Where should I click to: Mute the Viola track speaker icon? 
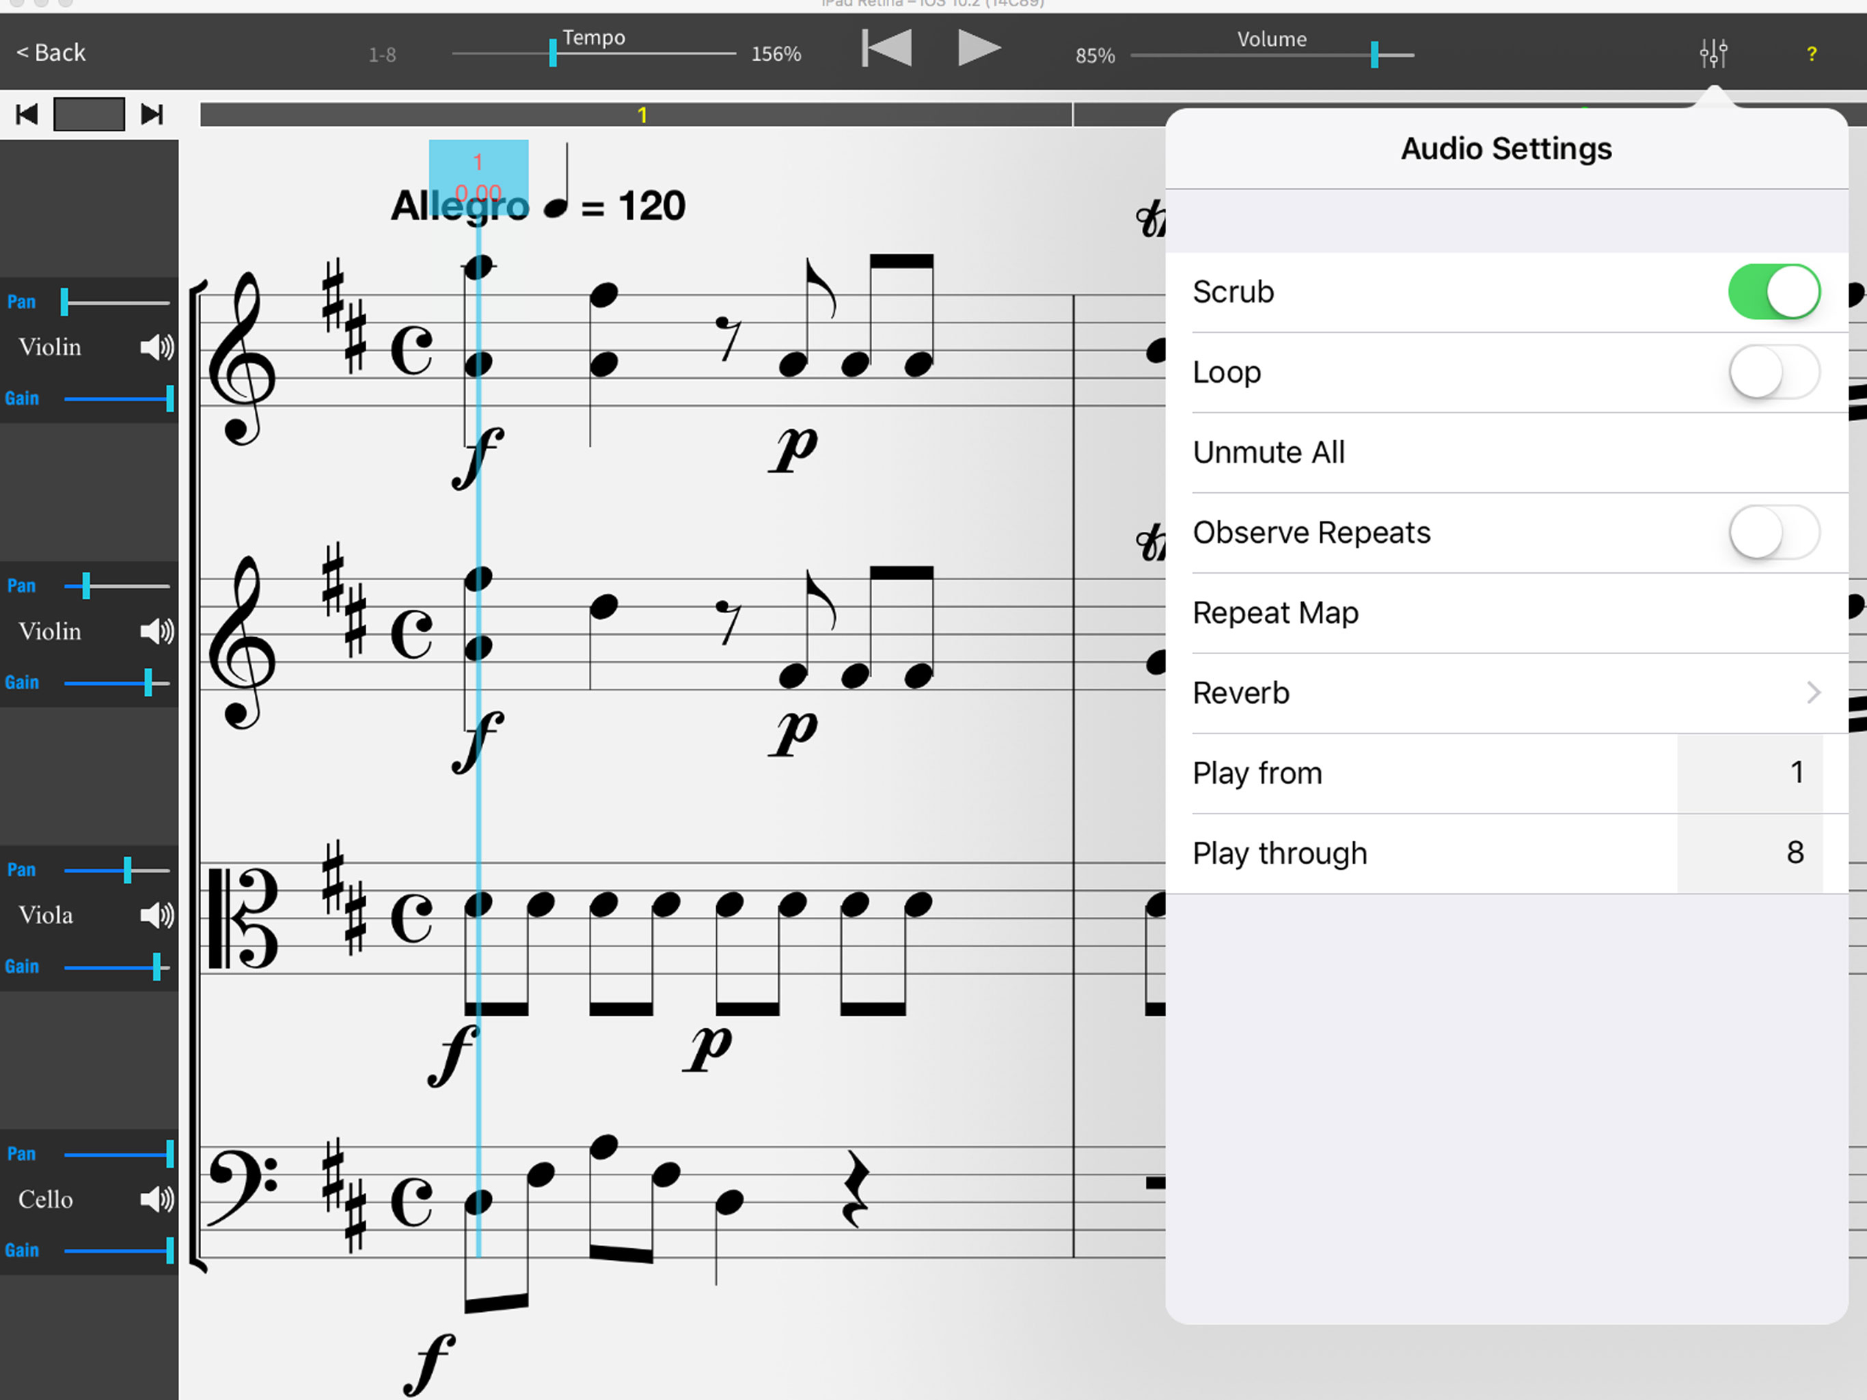(x=157, y=915)
